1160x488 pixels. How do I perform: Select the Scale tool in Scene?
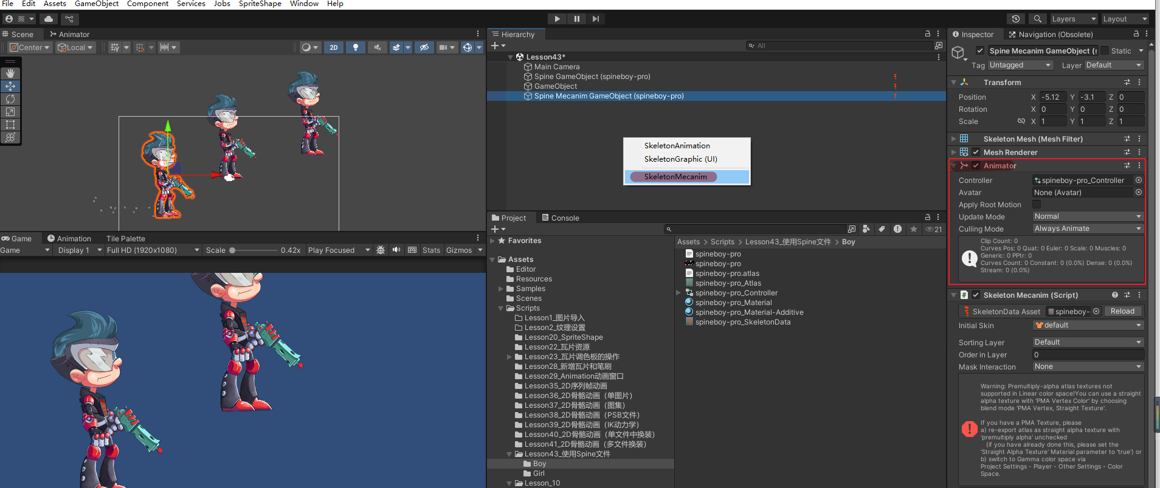[10, 112]
